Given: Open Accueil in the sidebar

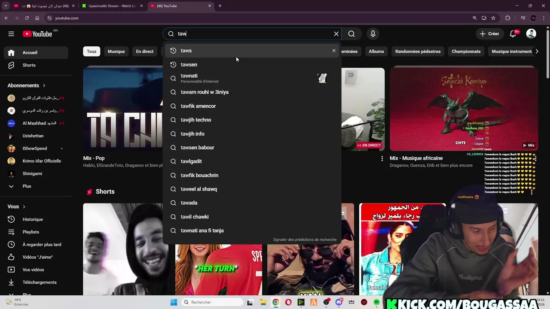Looking at the screenshot, I should (x=36, y=52).
